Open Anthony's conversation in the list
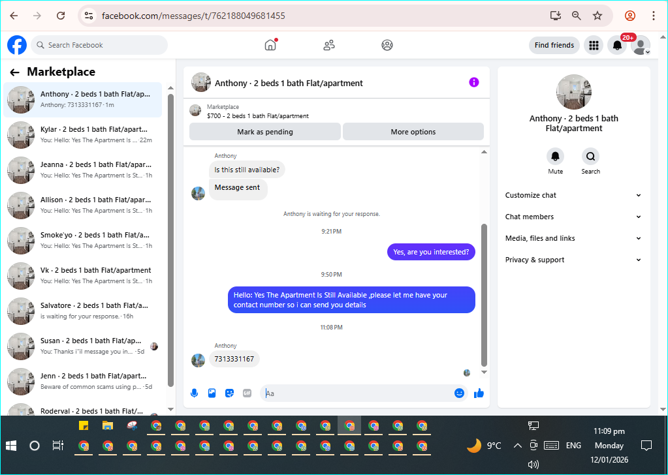Image resolution: width=668 pixels, height=475 pixels. point(83,100)
